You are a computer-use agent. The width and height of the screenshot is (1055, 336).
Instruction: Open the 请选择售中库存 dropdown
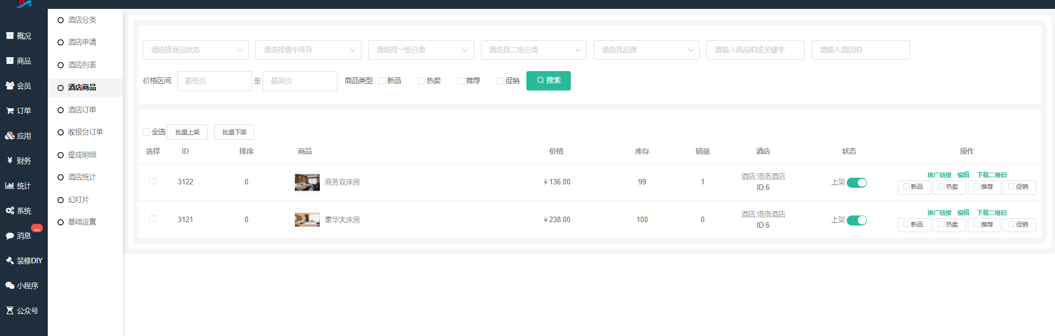coord(308,50)
